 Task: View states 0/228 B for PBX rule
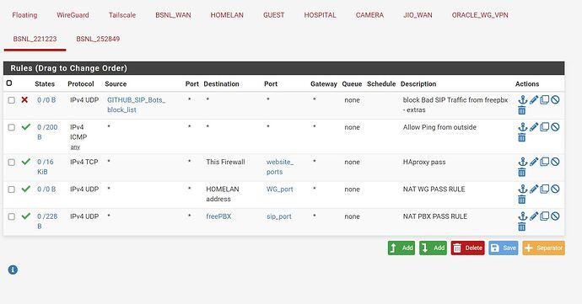point(47,221)
